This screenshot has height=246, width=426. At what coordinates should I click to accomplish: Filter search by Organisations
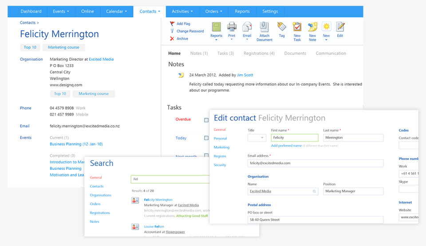[x=101, y=195]
